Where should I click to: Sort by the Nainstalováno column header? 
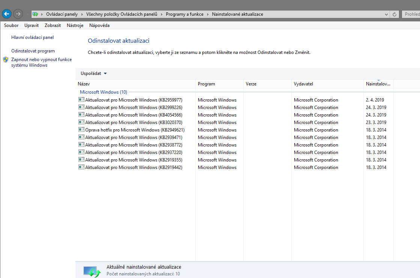pyautogui.click(x=378, y=84)
